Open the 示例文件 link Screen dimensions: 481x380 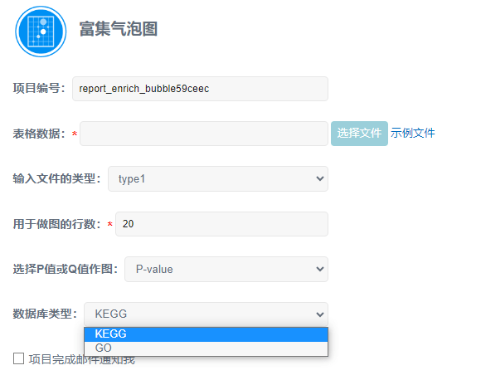tap(413, 133)
